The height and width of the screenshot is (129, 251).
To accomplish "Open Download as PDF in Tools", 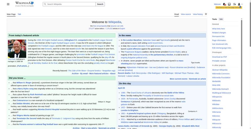I will click(x=219, y=57).
